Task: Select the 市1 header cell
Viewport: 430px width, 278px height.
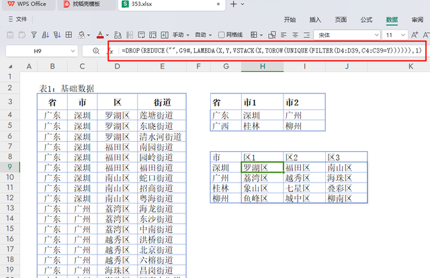Action: pos(263,102)
